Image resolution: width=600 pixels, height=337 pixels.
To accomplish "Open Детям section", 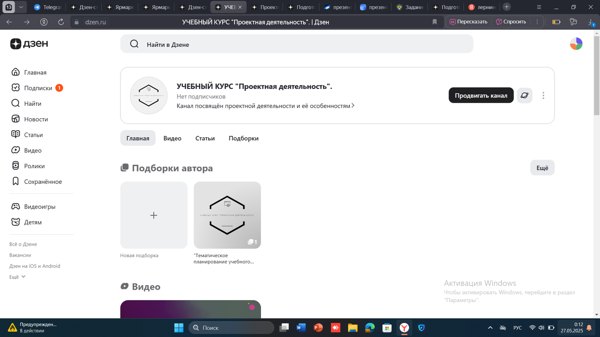I will (26, 222).
